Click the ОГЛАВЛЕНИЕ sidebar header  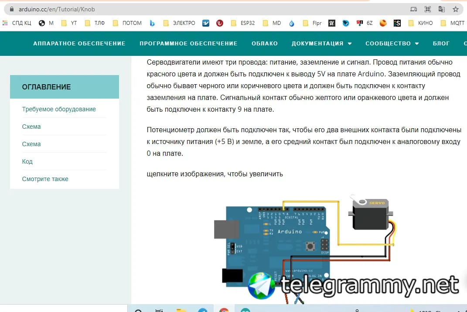click(65, 87)
